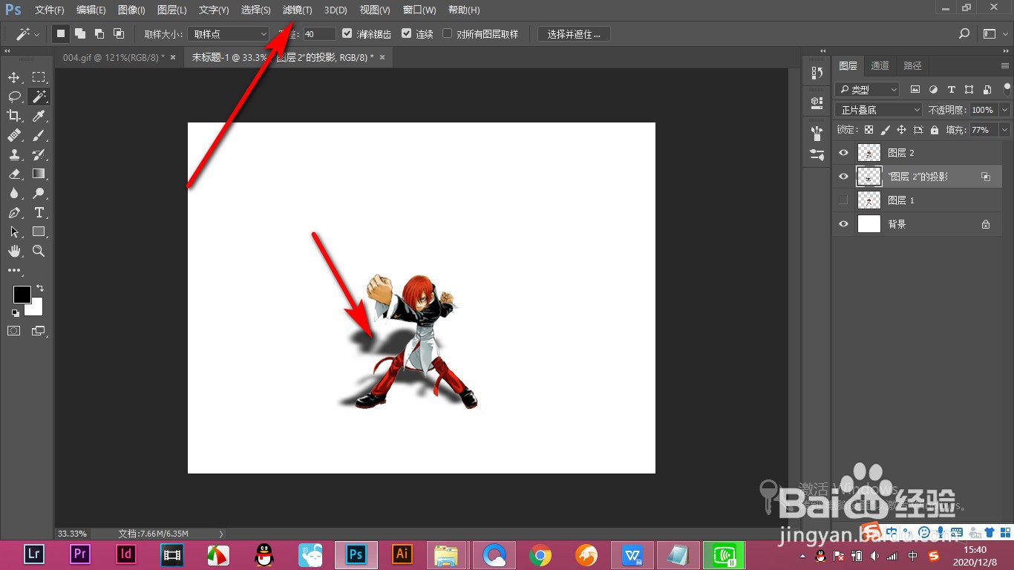1014x570 pixels.
Task: Hide the 背景 layer
Action: pyautogui.click(x=843, y=224)
